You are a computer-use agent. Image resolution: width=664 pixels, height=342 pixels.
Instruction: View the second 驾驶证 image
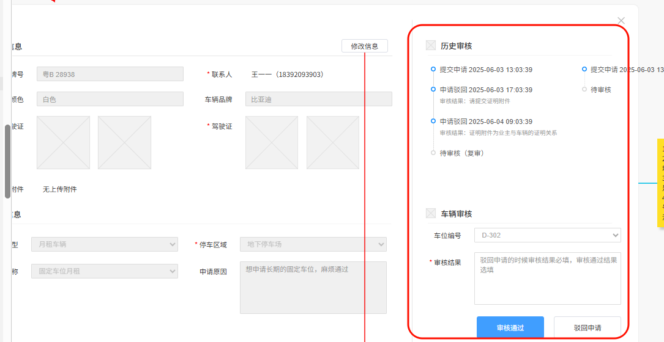coord(333,142)
